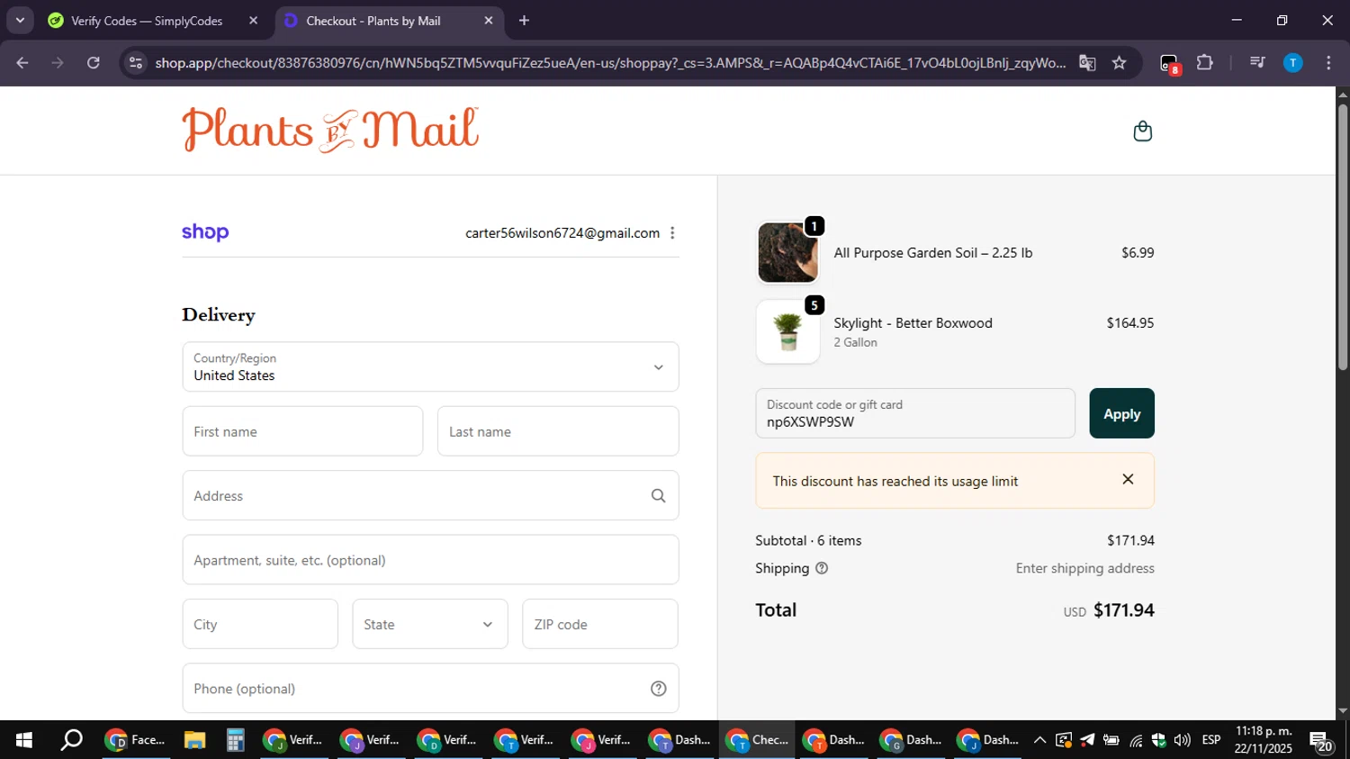Click the ESP language indicator
This screenshot has height=759, width=1350.
[1211, 740]
